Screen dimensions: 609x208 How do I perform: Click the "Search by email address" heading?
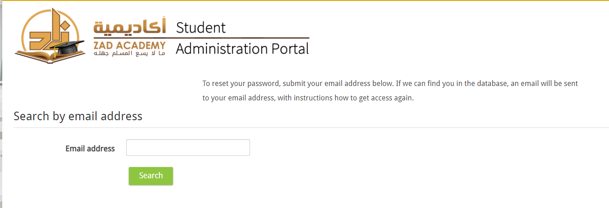(78, 116)
